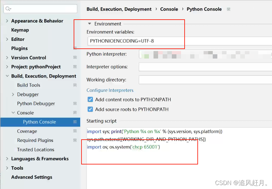This screenshot has width=272, height=189.
Task: Click the Working directory text field
Action: click(205, 80)
